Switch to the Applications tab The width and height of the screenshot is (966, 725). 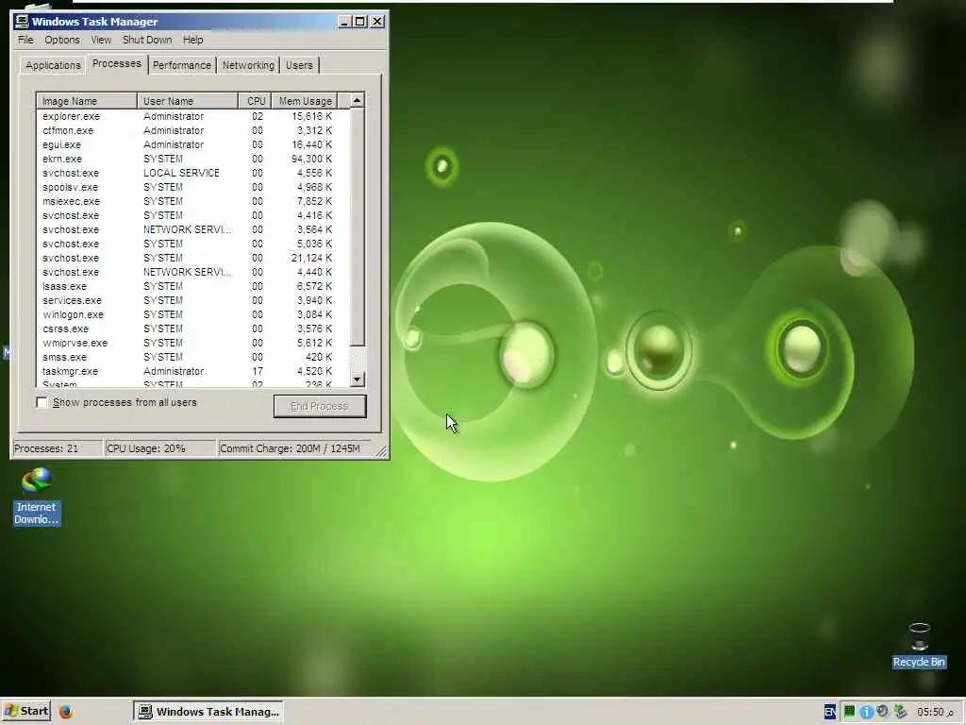[x=53, y=65]
